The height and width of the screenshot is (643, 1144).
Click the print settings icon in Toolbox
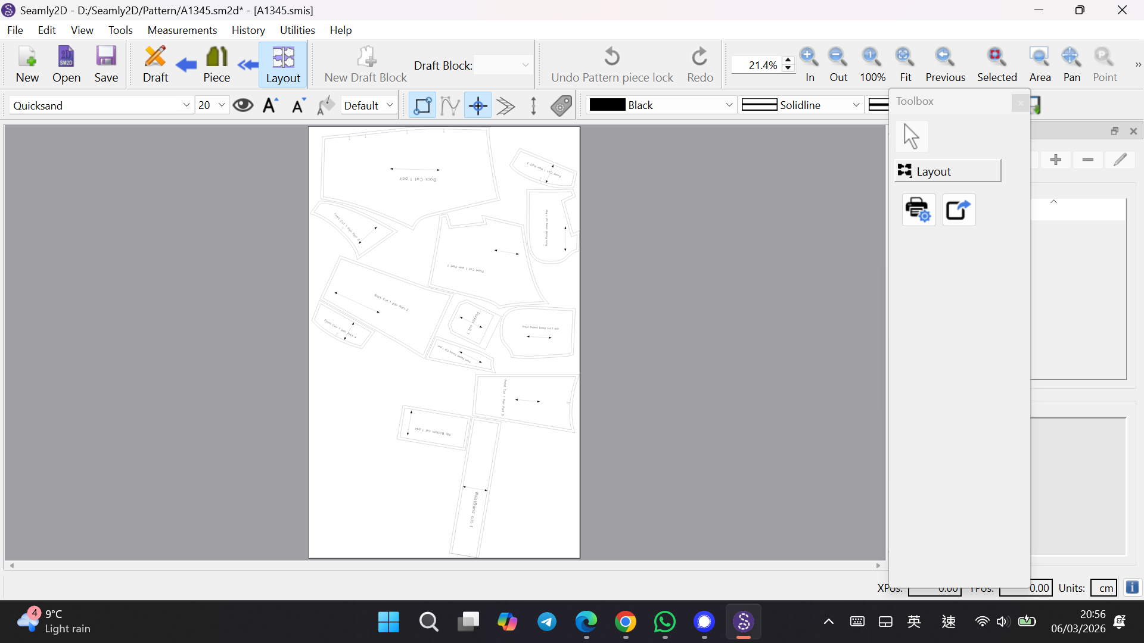click(918, 210)
